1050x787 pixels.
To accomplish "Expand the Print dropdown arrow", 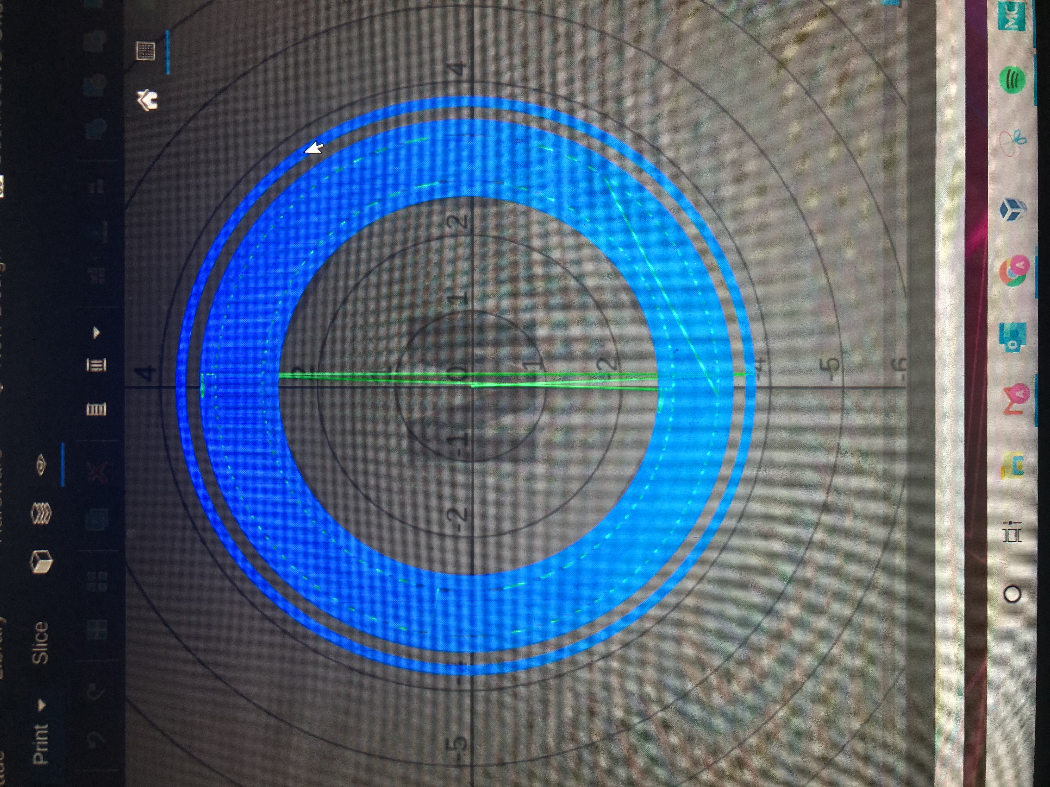I will pyautogui.click(x=42, y=705).
